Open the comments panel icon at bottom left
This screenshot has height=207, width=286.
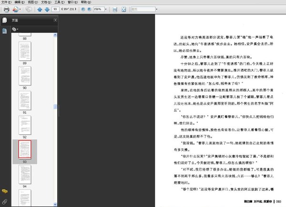coord(4,192)
